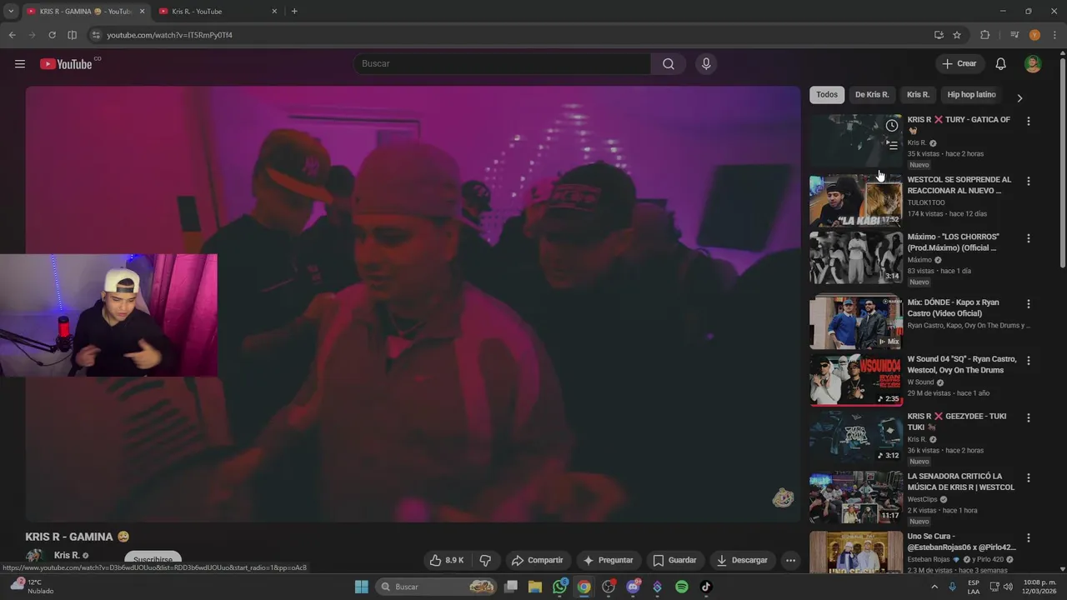Open the Kris R. channel avatar
This screenshot has height=600, width=1067.
click(34, 557)
